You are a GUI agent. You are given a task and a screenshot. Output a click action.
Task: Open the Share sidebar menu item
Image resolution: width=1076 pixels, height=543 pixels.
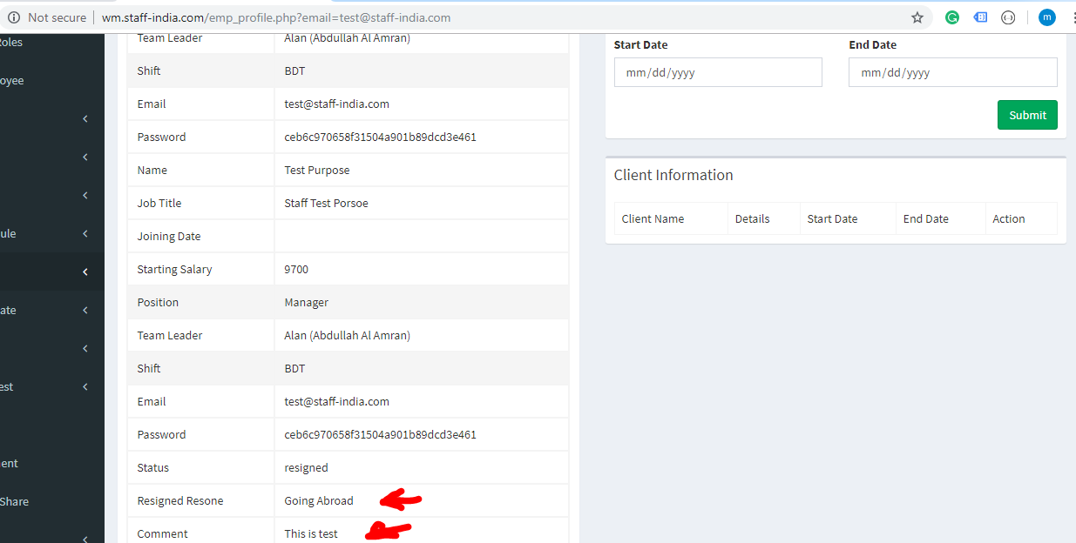[x=15, y=501]
